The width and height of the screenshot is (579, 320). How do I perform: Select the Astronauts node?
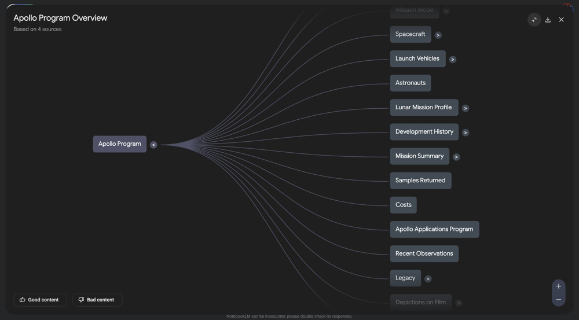(410, 83)
